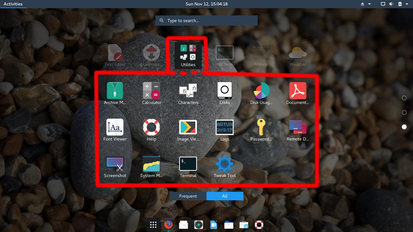Start the Terminal
This screenshot has height=232, width=413.
coord(188,163)
